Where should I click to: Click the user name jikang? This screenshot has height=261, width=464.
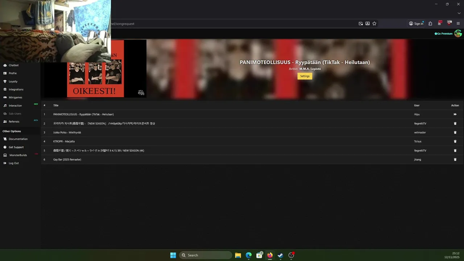(x=418, y=159)
